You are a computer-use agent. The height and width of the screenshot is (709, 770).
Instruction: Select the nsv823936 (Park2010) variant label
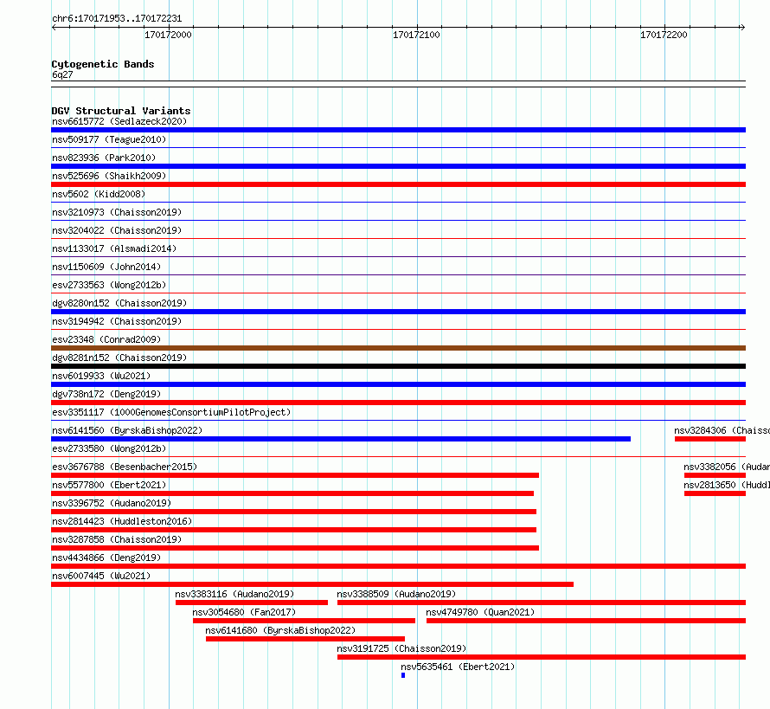[104, 158]
